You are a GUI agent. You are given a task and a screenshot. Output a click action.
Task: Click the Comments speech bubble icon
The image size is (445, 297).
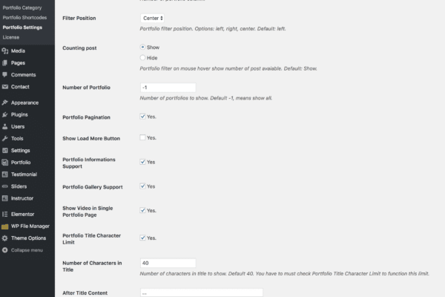click(x=5, y=75)
